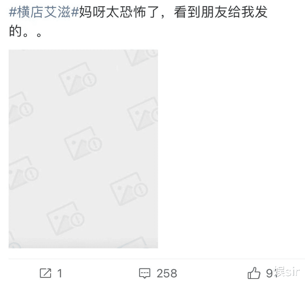Click partial broken-image icon at placeholder's top-right corner
305x284 pixels.
(x=141, y=58)
